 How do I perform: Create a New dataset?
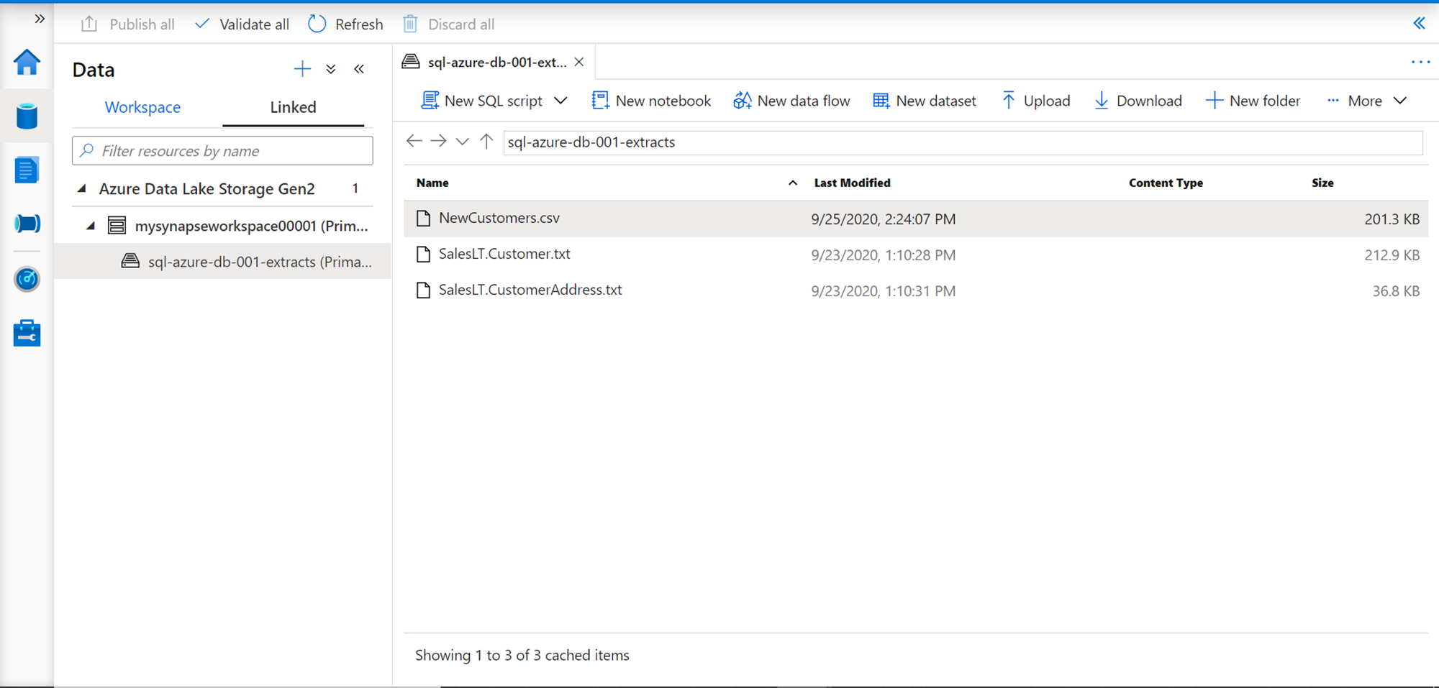pyautogui.click(x=925, y=101)
